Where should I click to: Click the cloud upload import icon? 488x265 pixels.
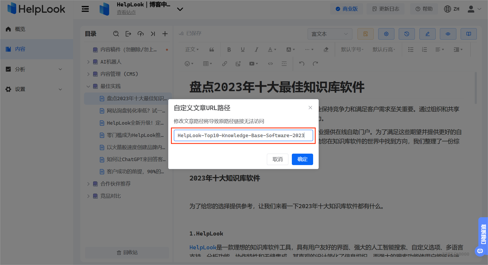[141, 34]
